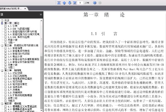166x112 pixels.
Task: Click the page icon beside 4.1 模糊集定义与隶属函数
Action: 6,106
